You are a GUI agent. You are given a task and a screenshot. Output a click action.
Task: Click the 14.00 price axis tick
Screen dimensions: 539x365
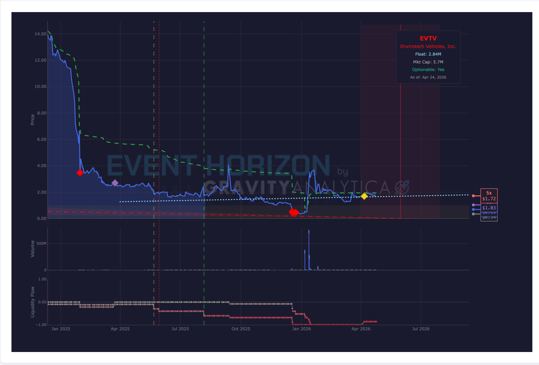40,34
